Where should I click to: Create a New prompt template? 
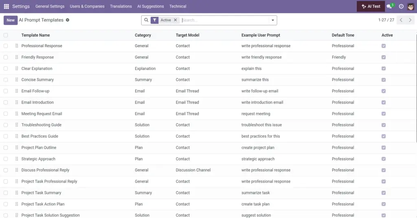(11, 20)
